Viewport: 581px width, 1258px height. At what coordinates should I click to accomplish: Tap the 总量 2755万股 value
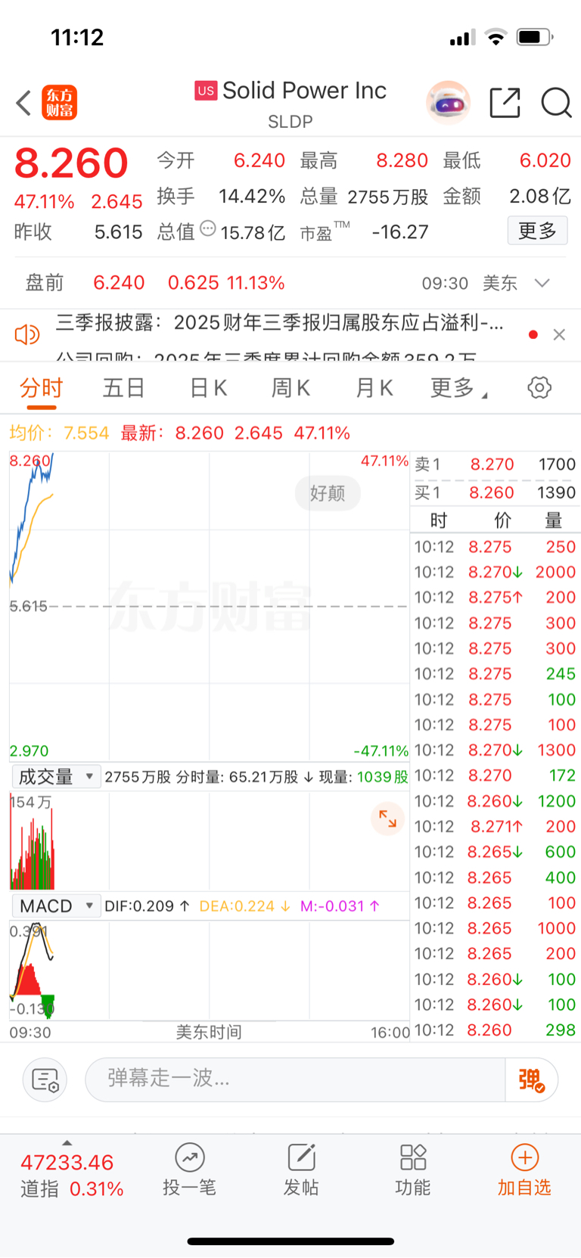(388, 197)
